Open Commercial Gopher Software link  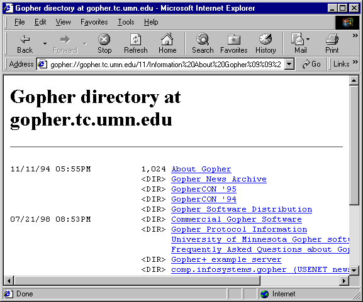point(237,219)
